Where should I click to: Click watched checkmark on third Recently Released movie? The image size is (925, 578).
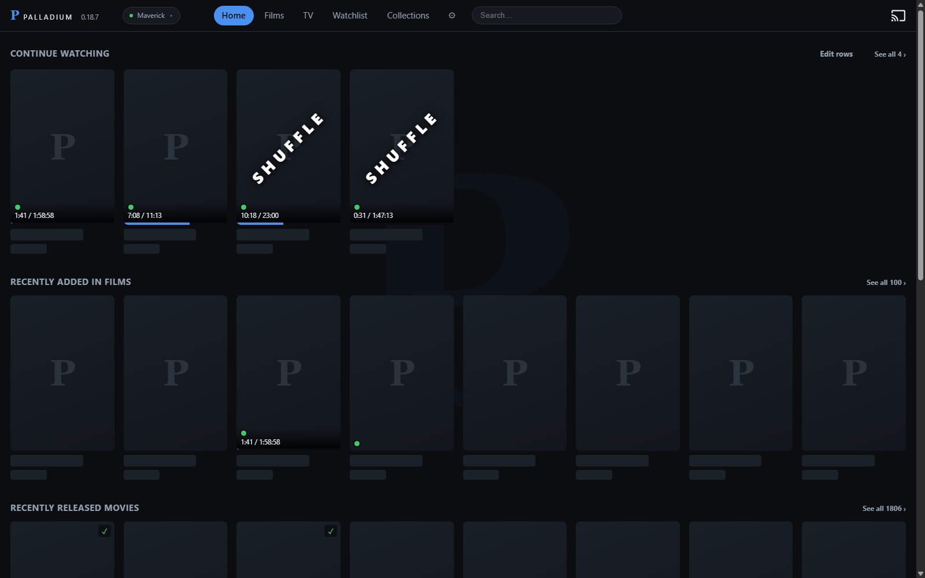click(331, 531)
